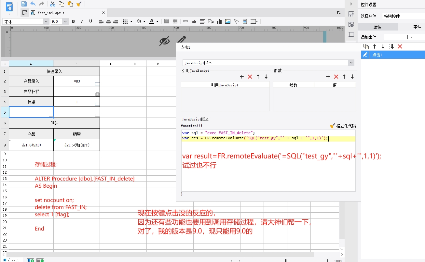425x262 pixels.
Task: Expand the floating element insert dropdown
Action: pos(257,21)
